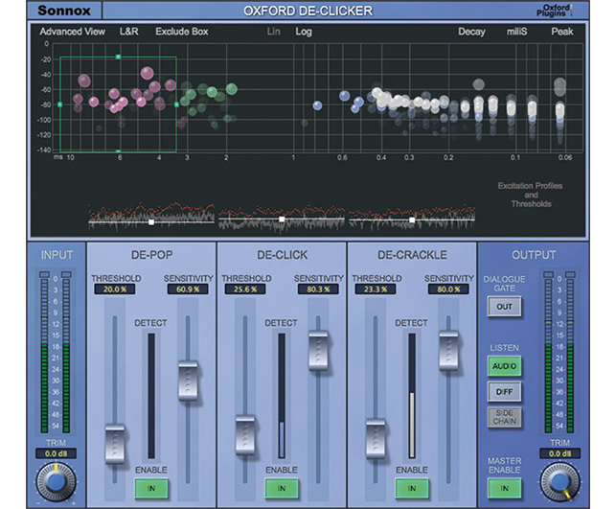Image resolution: width=616 pixels, height=509 pixels.
Task: Click the De-Pop threshold fader handle
Action: [115, 444]
